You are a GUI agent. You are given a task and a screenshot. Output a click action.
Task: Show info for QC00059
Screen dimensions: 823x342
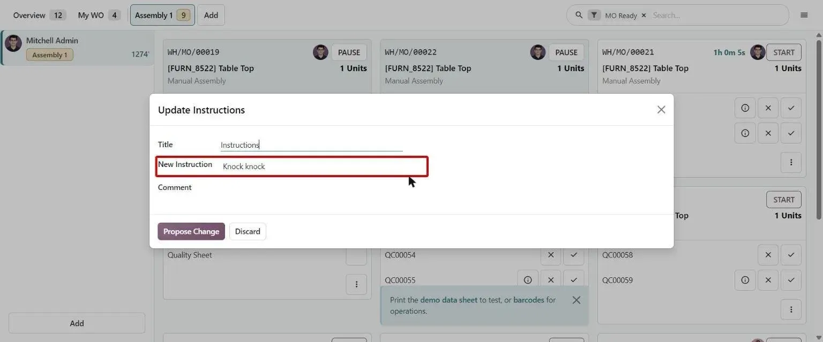tap(745, 280)
